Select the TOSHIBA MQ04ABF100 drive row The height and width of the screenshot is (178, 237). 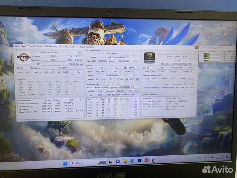[169, 101]
